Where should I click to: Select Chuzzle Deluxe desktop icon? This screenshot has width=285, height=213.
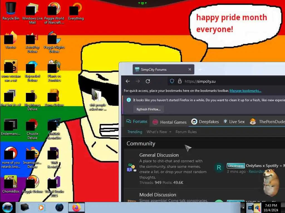(x=32, y=129)
